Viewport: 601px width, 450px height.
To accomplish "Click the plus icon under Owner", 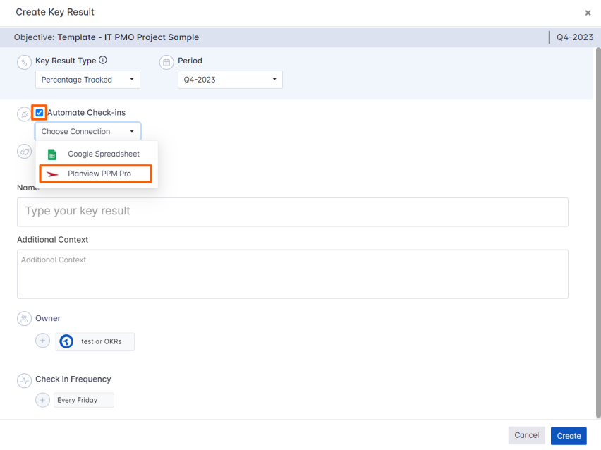I will [42, 340].
